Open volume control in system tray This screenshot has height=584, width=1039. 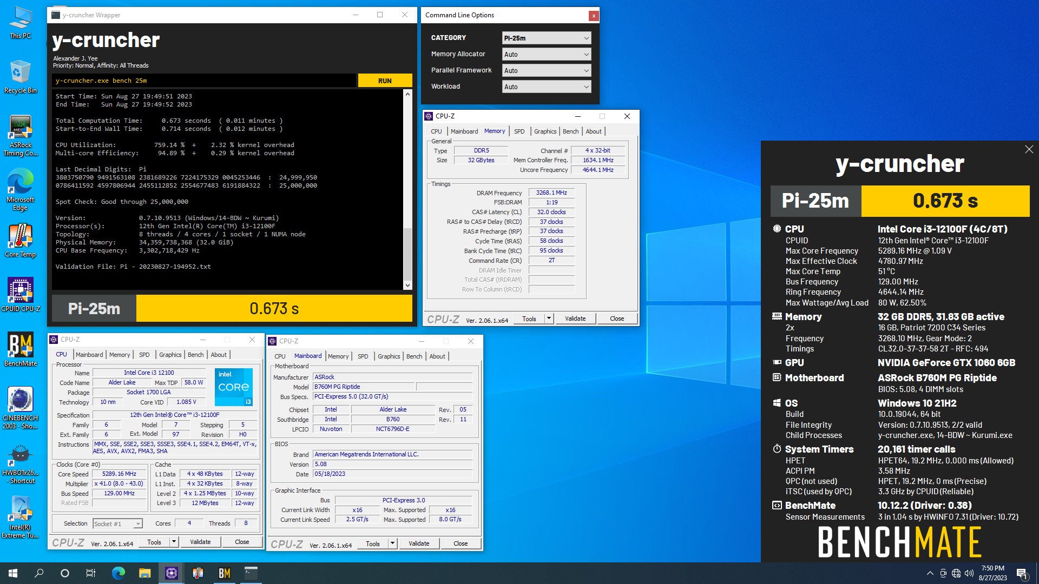(x=969, y=573)
